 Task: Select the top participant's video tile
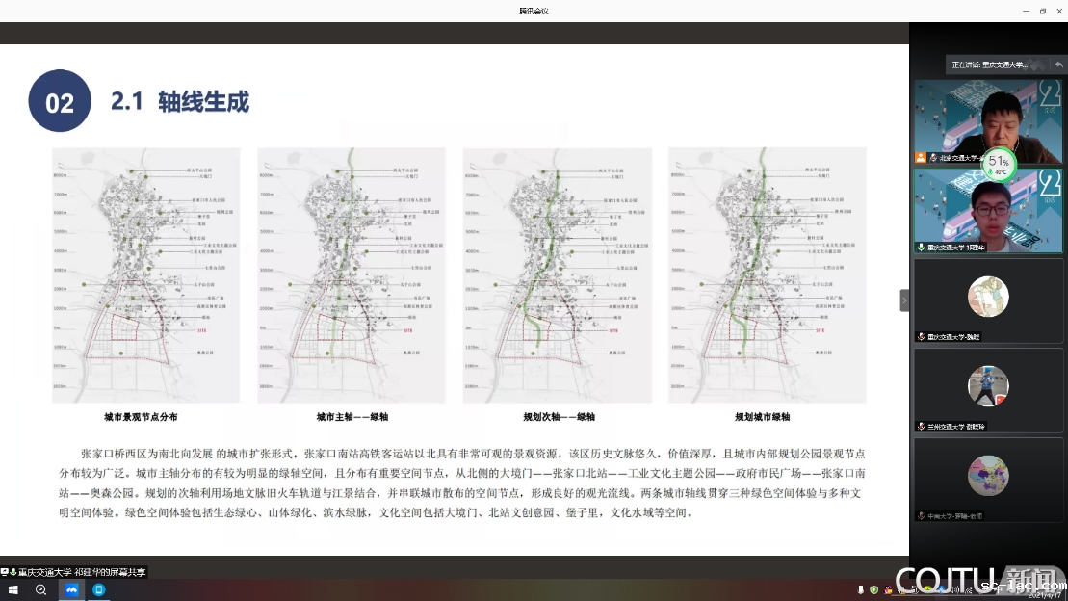(988, 121)
